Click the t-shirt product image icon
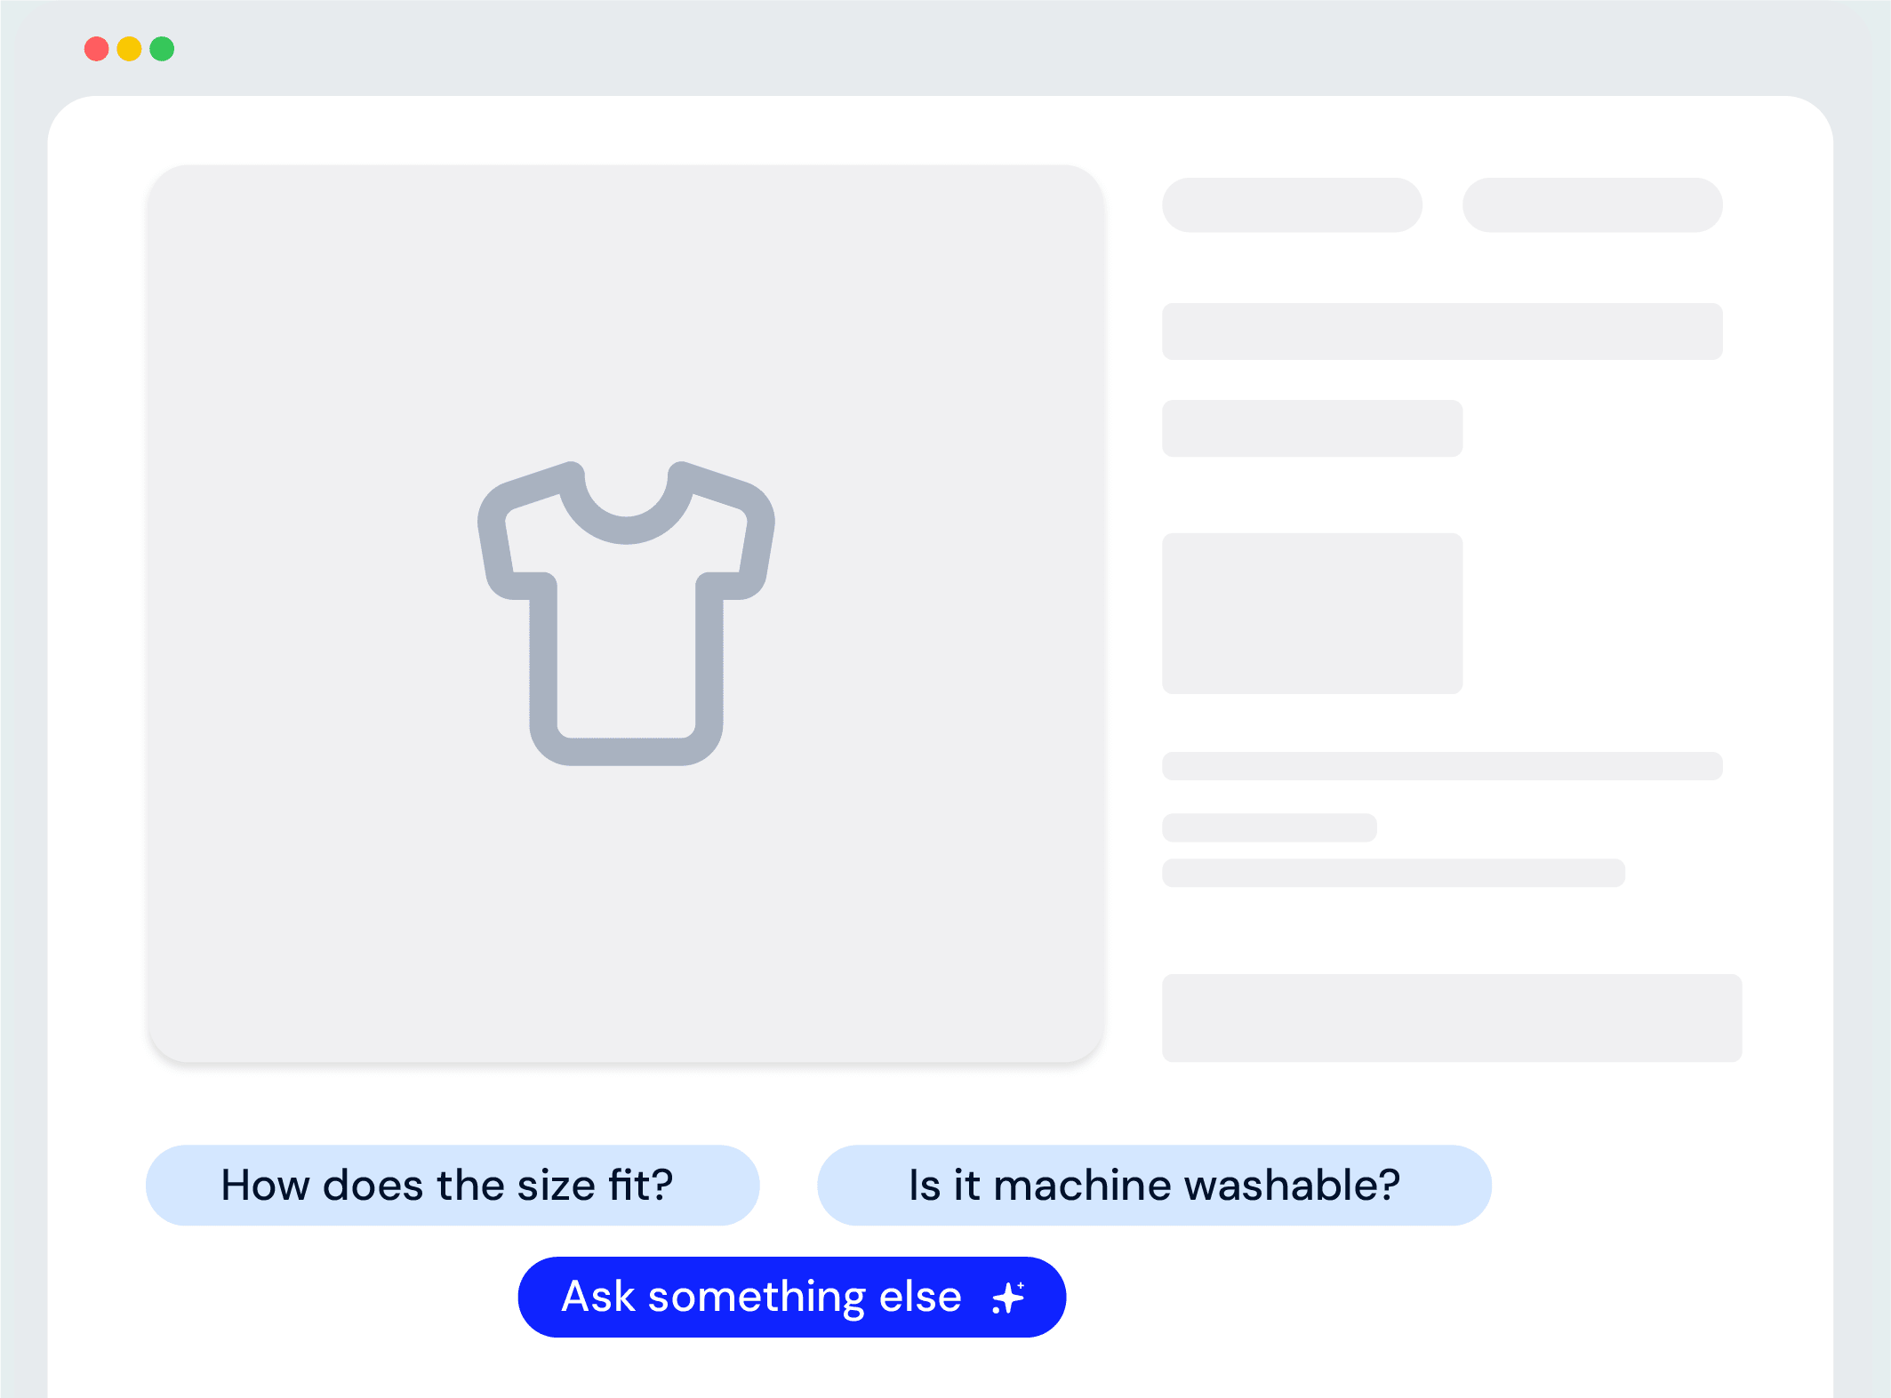Screen dimensions: 1891x1398 [x=625, y=613]
